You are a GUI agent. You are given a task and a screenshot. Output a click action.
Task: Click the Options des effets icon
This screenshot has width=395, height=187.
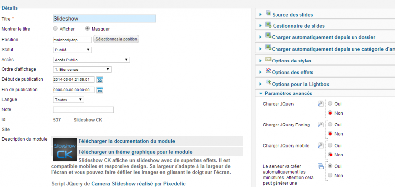pyautogui.click(x=268, y=71)
